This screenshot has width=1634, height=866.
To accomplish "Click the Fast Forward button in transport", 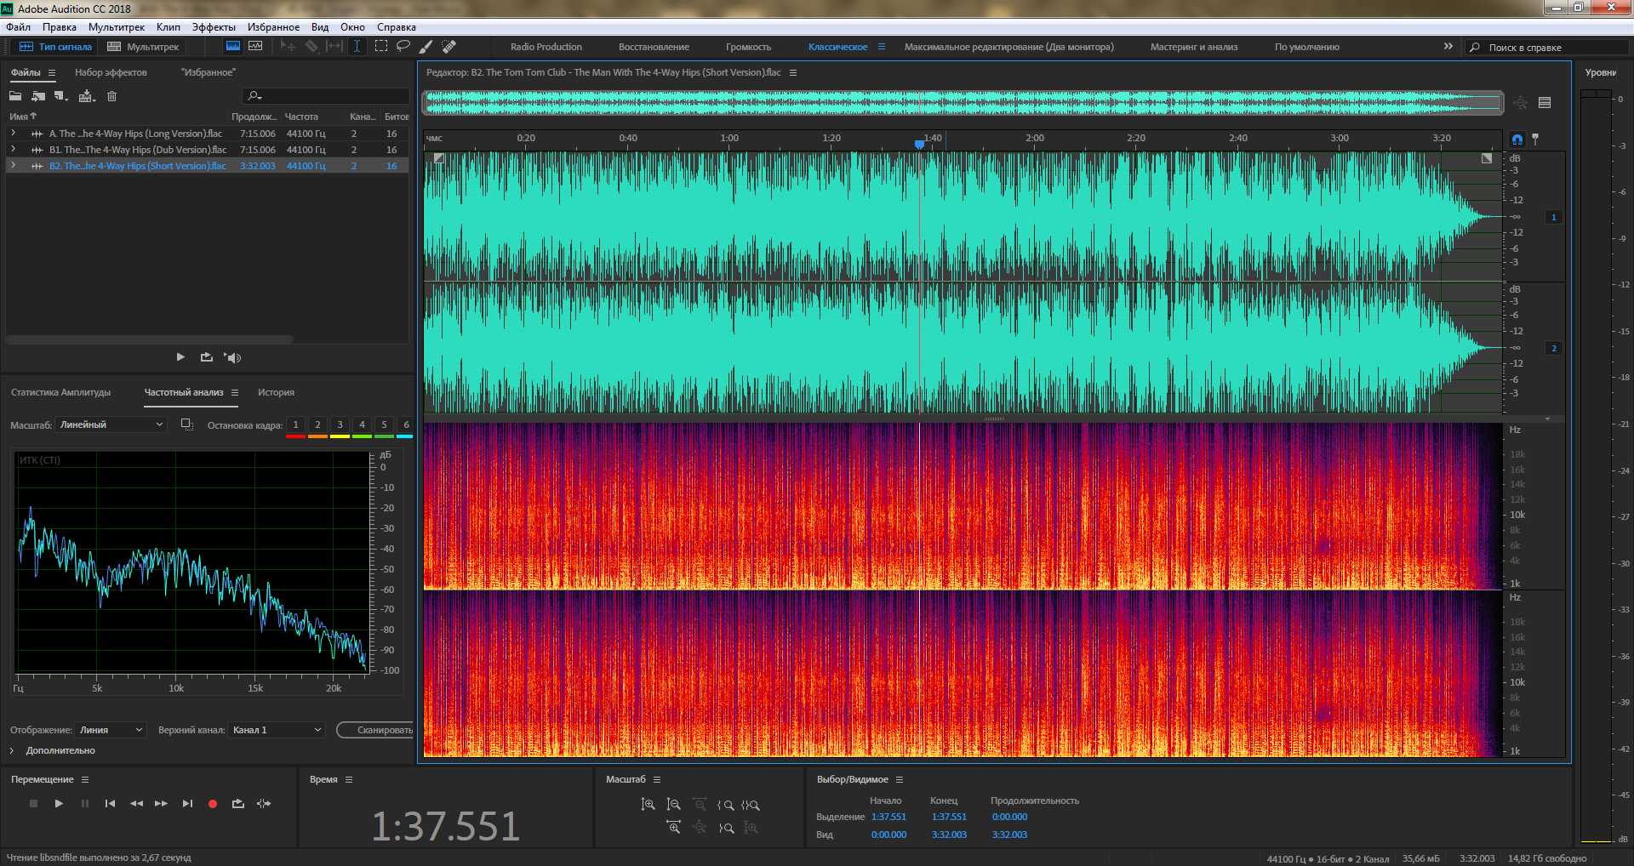I will point(161,804).
